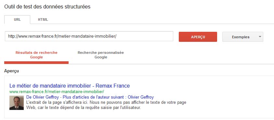Click Olivier Geffroy's author photo thumbnail
Image resolution: width=274 pixels, height=120 pixels.
click(x=17, y=103)
